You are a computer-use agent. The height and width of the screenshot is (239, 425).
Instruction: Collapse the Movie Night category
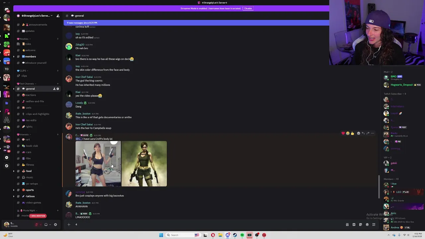tap(27, 210)
